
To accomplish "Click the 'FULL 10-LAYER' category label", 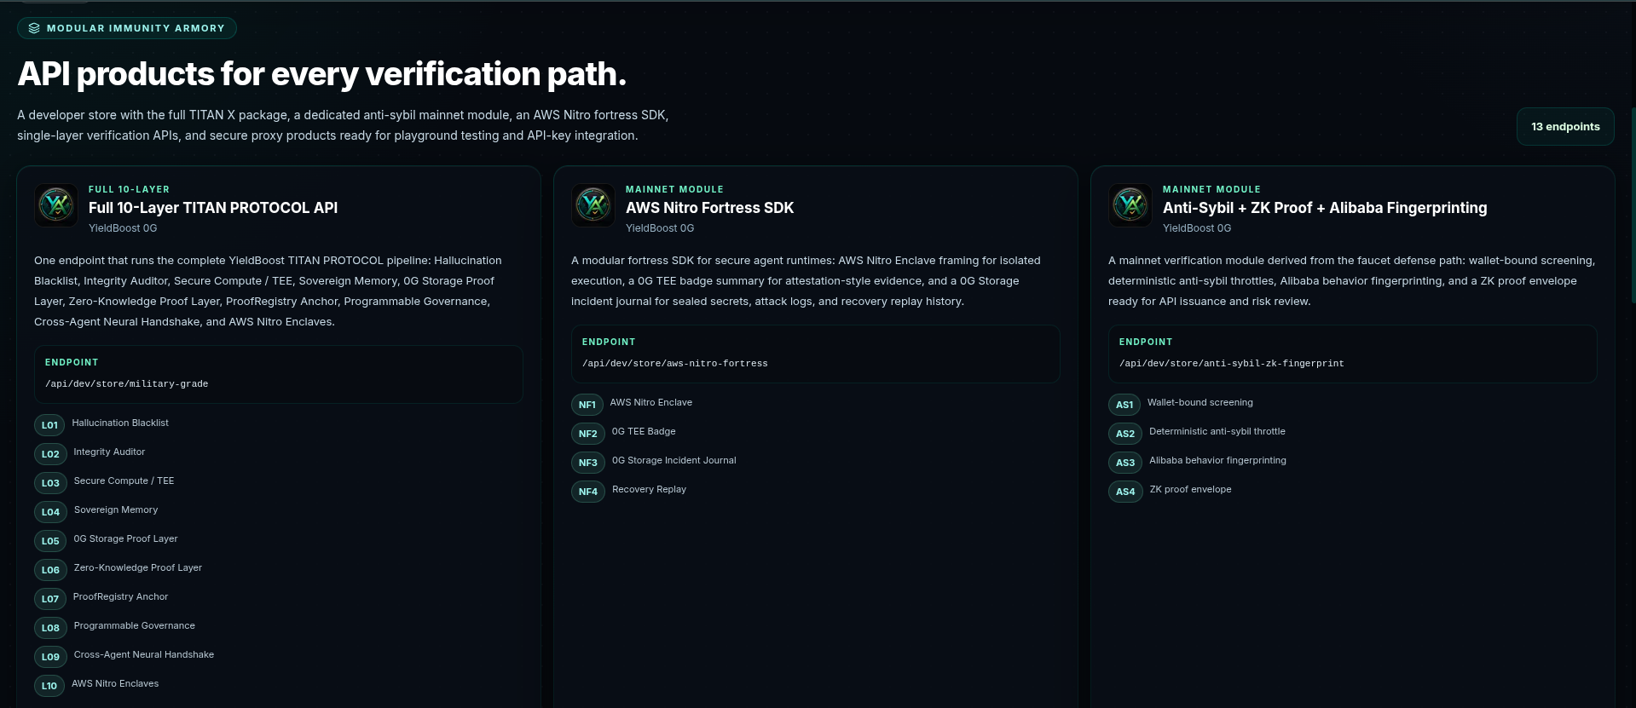I will (129, 189).
